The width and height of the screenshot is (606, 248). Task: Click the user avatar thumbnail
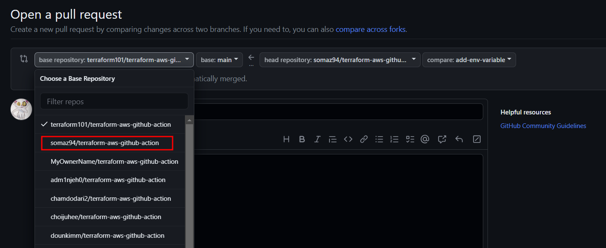21,109
